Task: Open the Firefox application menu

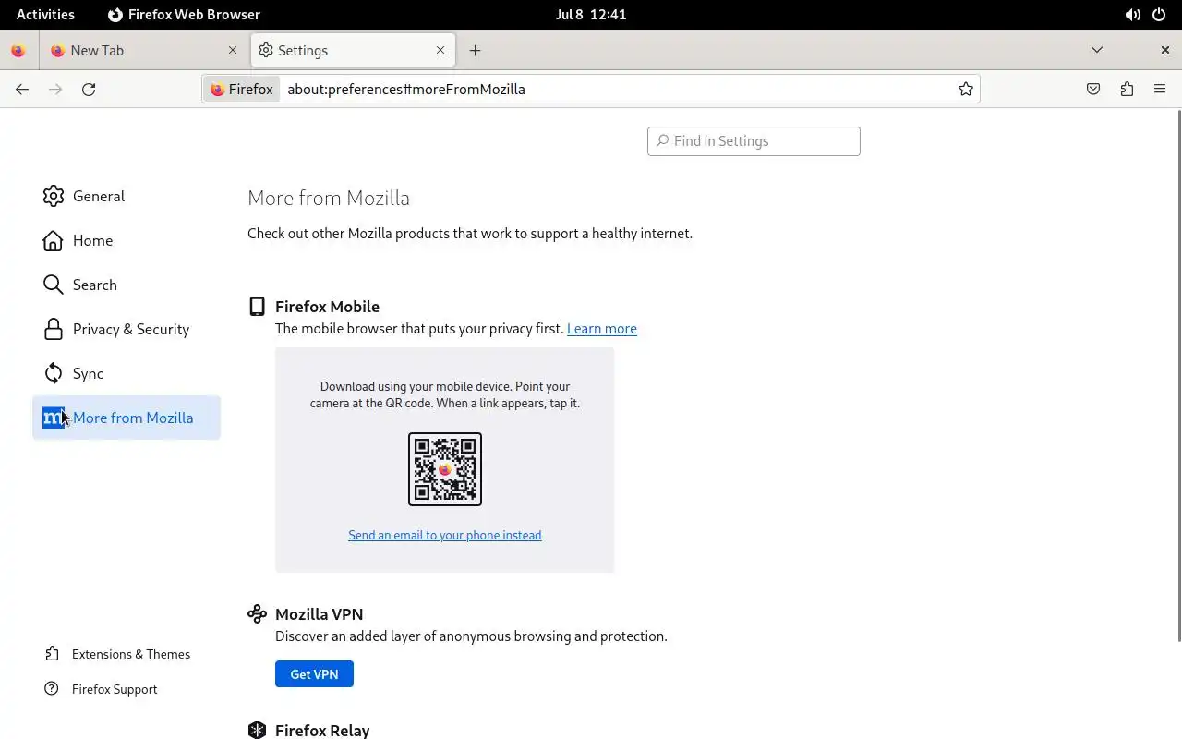Action: pos(1160,89)
